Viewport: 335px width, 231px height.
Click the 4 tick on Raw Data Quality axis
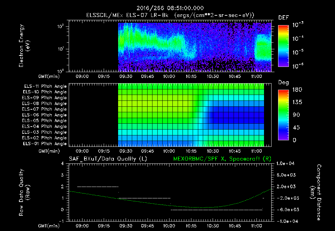coord(62,163)
